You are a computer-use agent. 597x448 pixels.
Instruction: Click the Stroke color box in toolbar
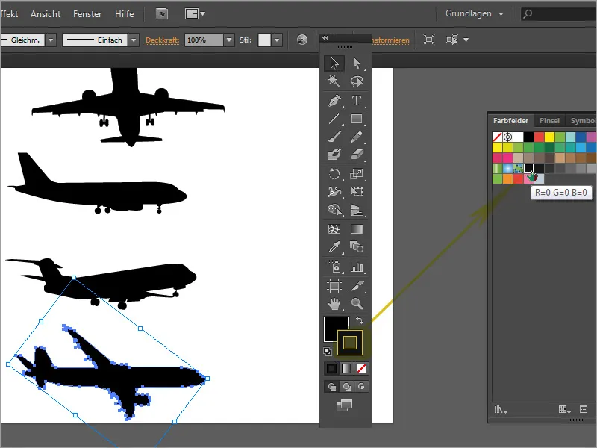[x=349, y=343]
